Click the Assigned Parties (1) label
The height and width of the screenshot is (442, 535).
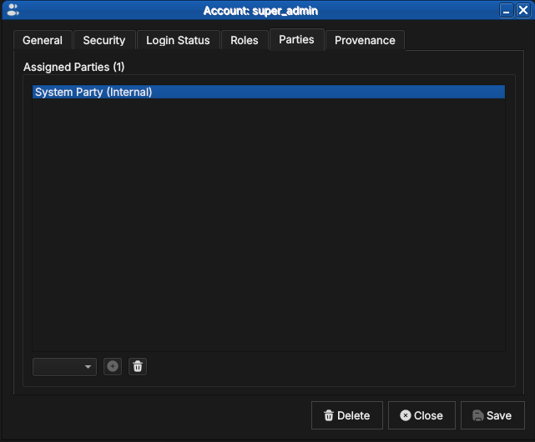pos(73,67)
